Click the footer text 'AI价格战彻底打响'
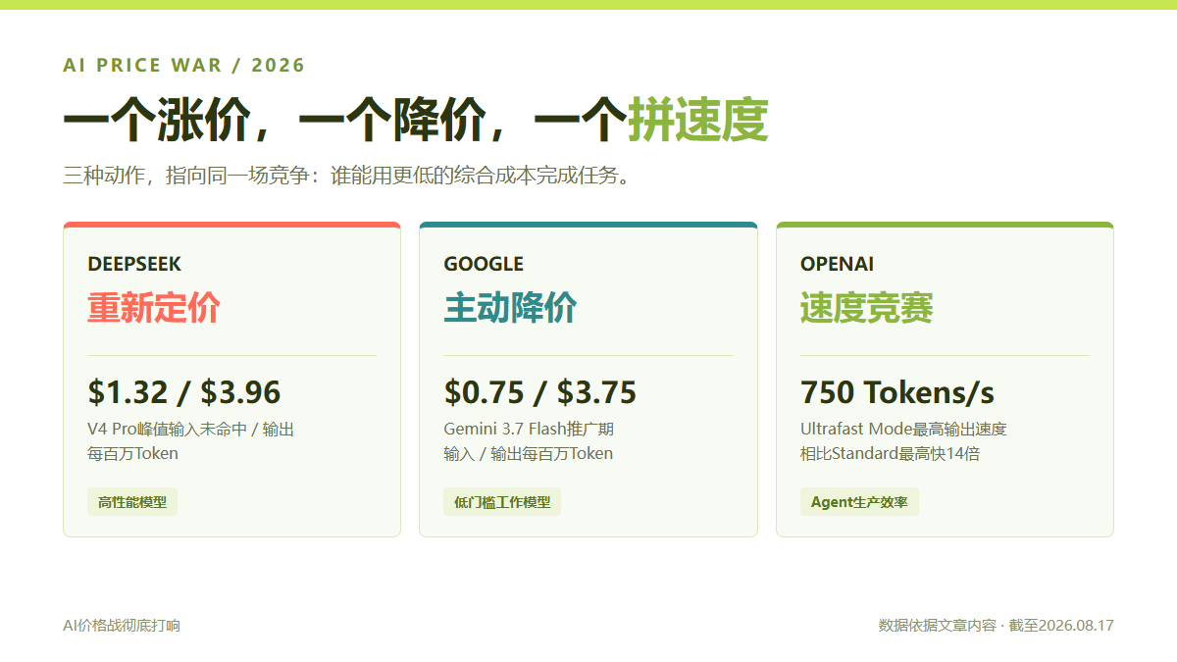The width and height of the screenshot is (1177, 662). (x=122, y=626)
